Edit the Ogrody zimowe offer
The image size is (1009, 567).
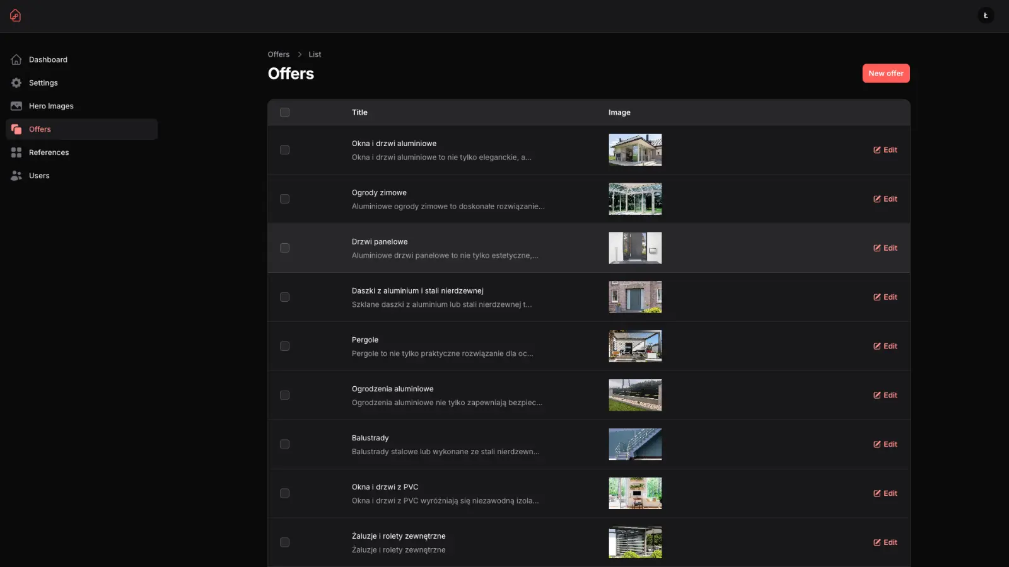(x=885, y=199)
